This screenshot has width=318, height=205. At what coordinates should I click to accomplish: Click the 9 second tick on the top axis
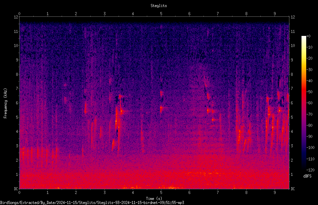click(x=275, y=13)
